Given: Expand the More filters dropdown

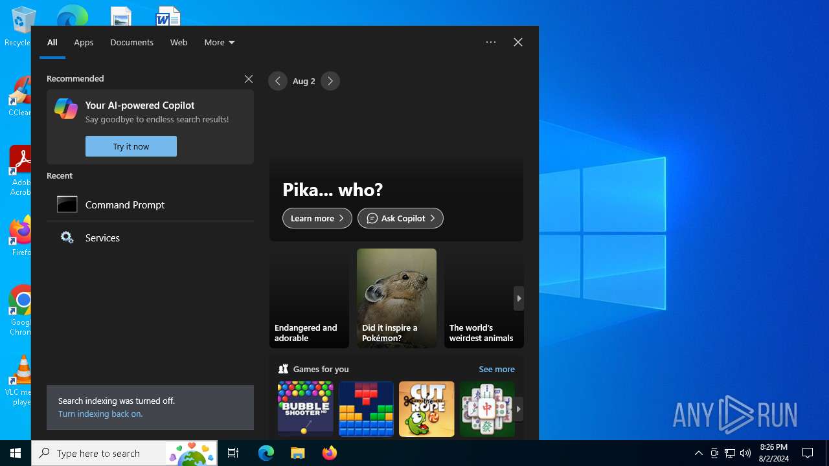Looking at the screenshot, I should tap(220, 42).
